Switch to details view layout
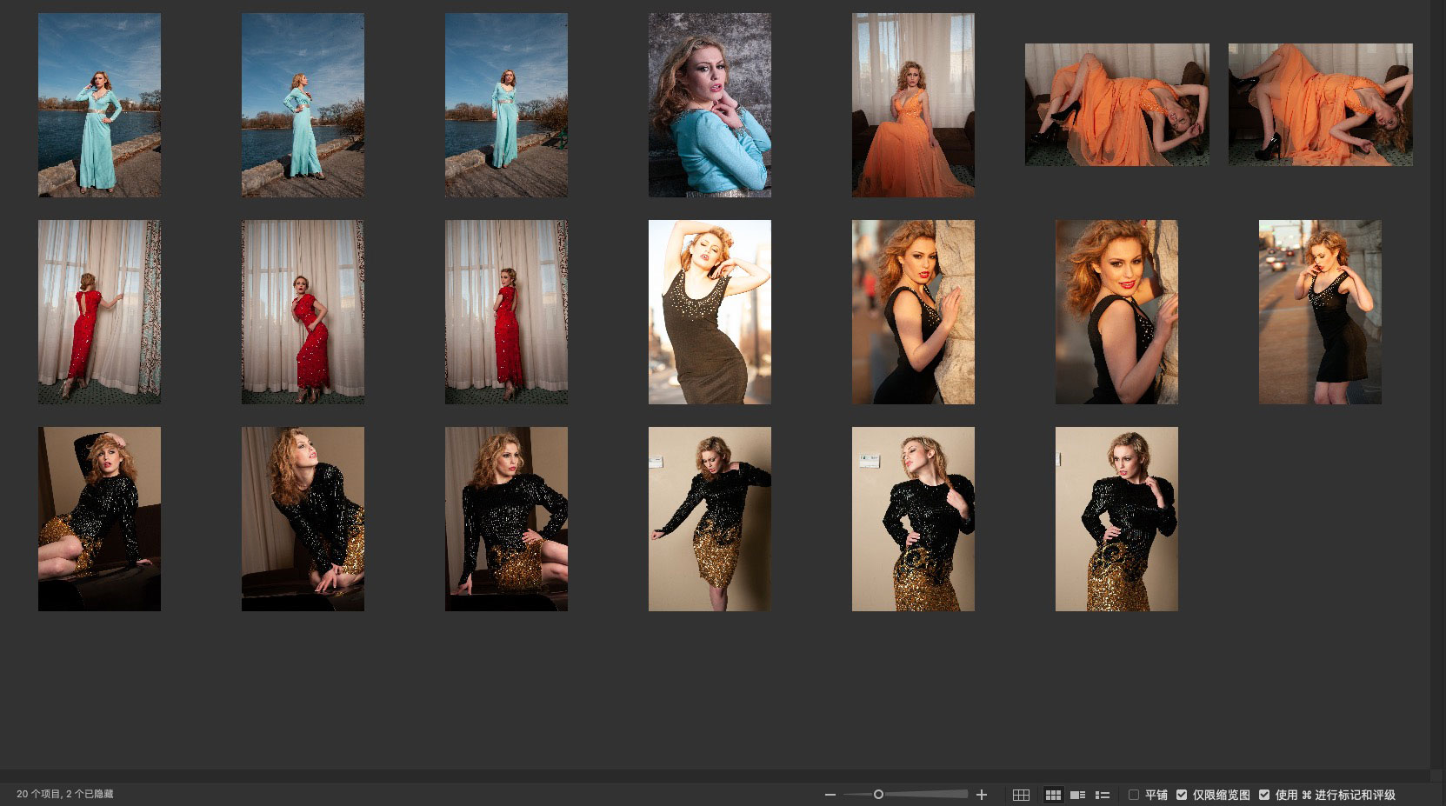This screenshot has width=1446, height=806. 1077,795
